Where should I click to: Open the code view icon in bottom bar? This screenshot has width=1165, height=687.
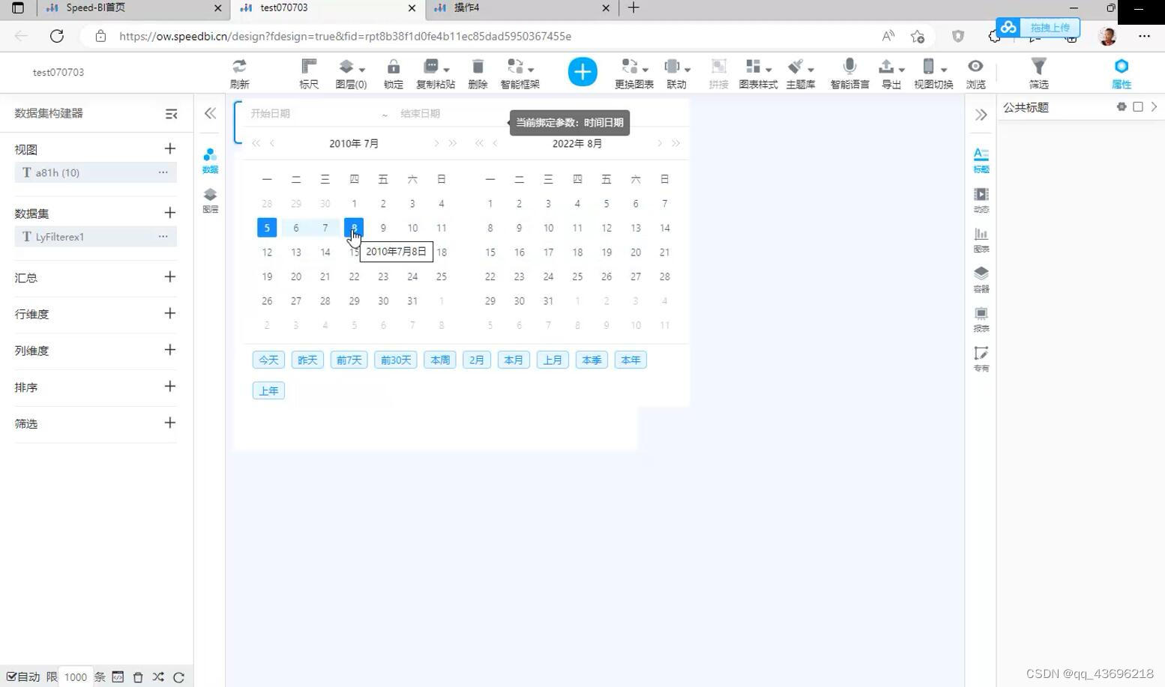point(118,677)
